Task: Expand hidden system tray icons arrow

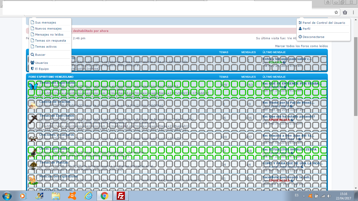Action: tap(304, 196)
